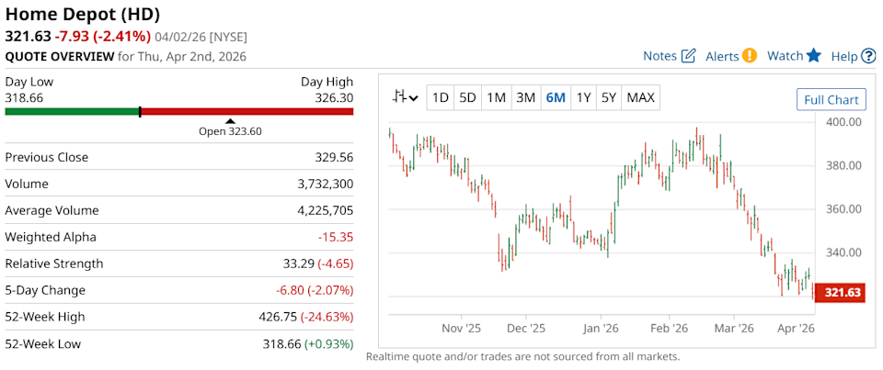Click the 321.63 price label on chart
This screenshot has width=883, height=370.
[x=840, y=293]
